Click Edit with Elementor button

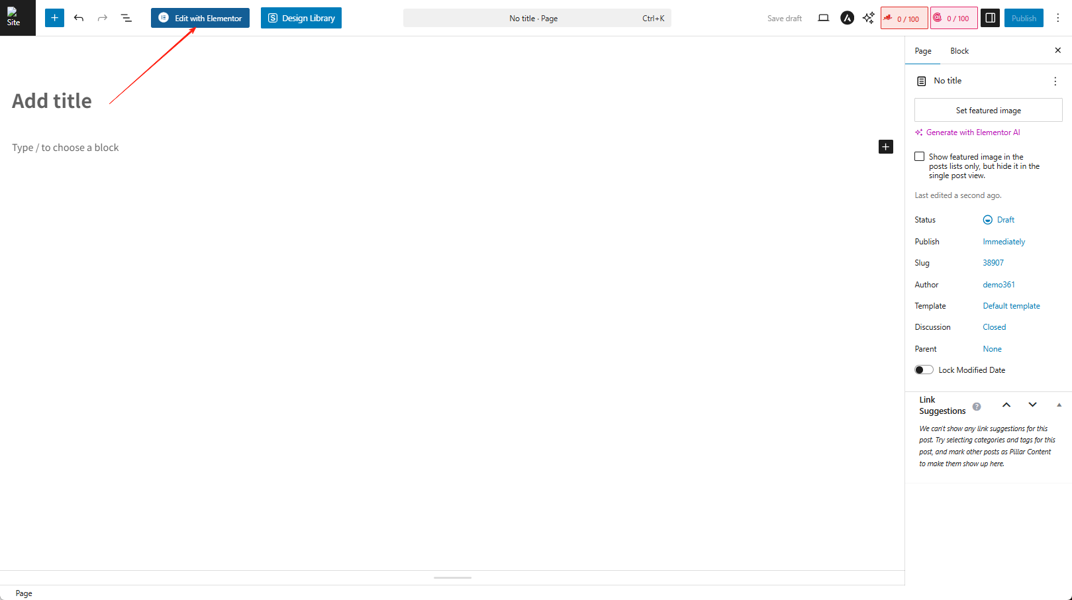[x=200, y=18]
